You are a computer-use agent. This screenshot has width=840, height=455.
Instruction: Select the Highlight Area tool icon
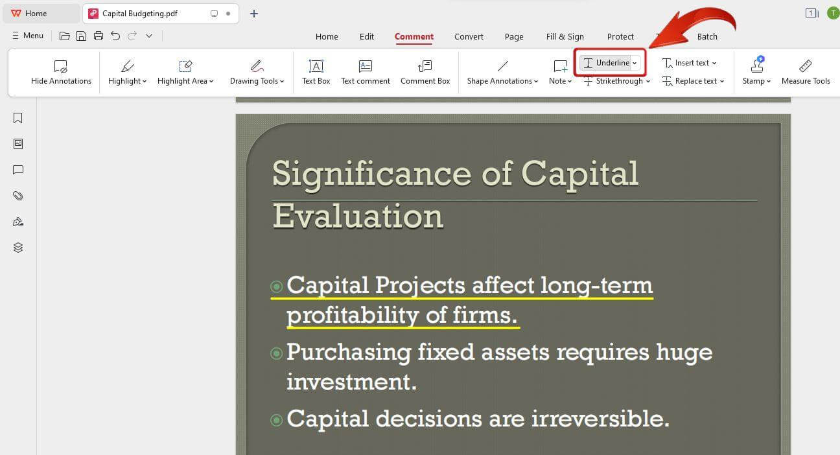(185, 66)
